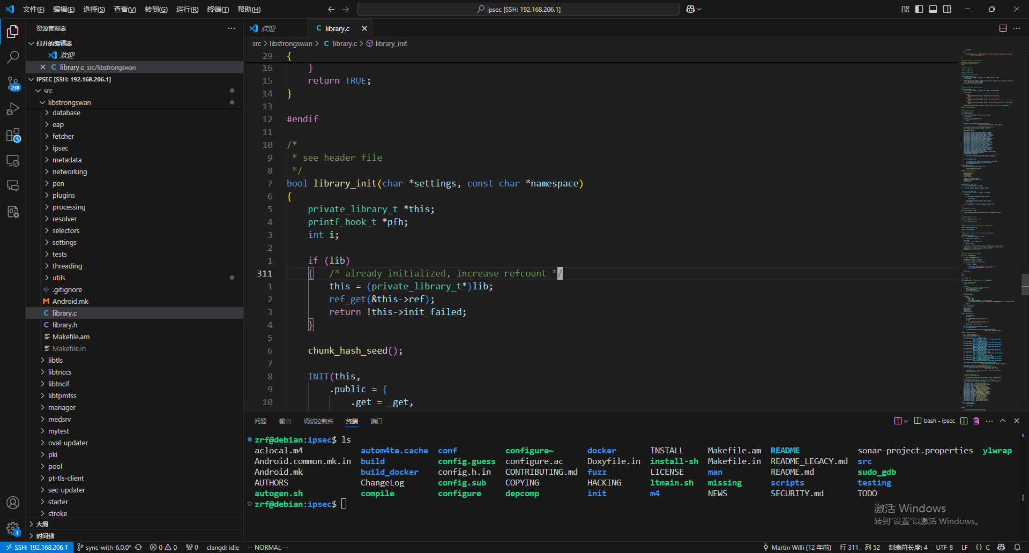
Task: Open editor More Actions ellipsis
Action: pos(1017,28)
